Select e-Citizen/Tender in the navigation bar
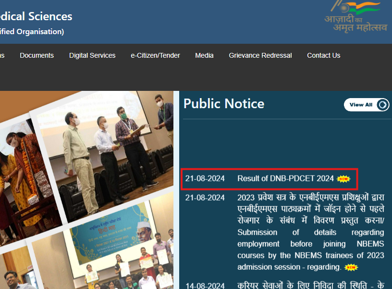Image resolution: width=392 pixels, height=289 pixels. (155, 55)
